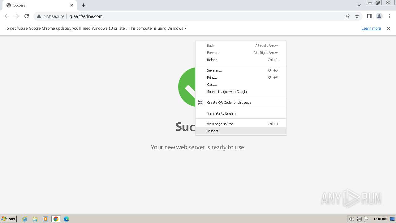The height and width of the screenshot is (223, 396).
Task: Choose View page source
Action: click(x=241, y=124)
